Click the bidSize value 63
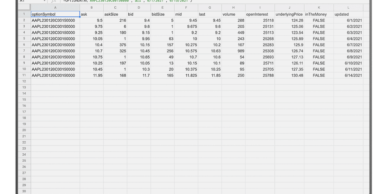The height and width of the screenshot is (194, 389). (x=163, y=39)
